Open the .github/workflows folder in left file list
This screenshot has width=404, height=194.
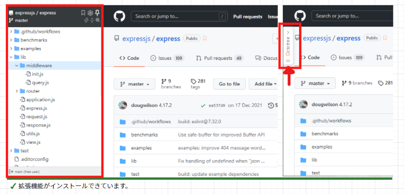coord(151,121)
